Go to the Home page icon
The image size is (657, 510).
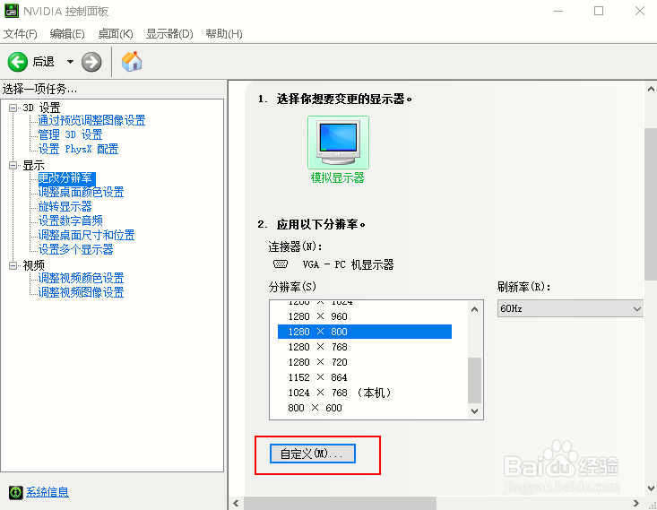(132, 62)
